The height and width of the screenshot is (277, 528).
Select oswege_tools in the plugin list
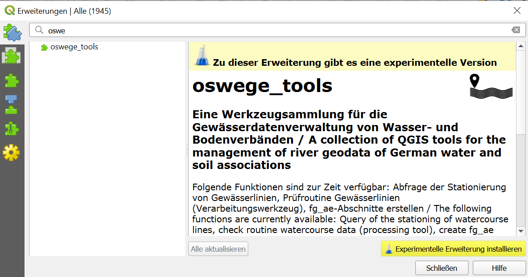coord(74,47)
